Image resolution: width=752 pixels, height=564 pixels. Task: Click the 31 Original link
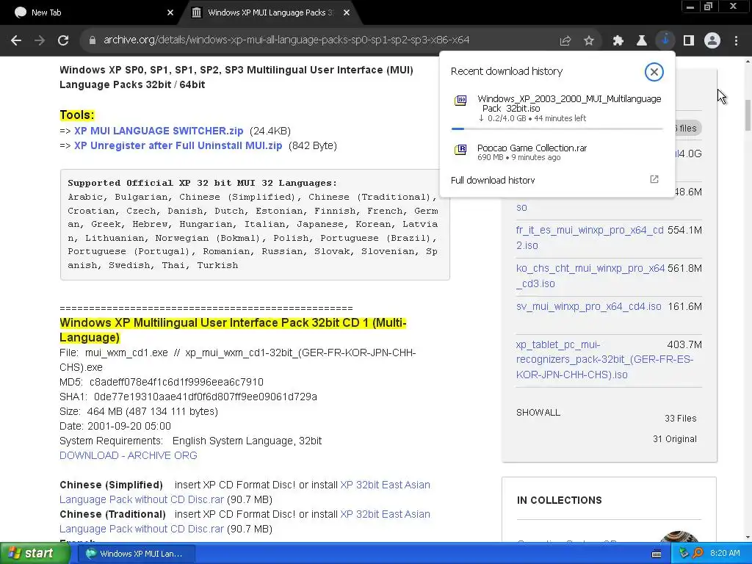[x=674, y=439]
